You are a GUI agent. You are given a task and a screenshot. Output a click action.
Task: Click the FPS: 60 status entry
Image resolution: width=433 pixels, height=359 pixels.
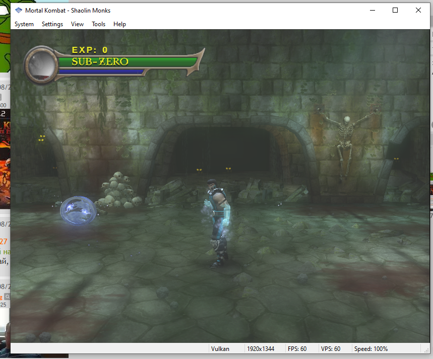pos(297,349)
